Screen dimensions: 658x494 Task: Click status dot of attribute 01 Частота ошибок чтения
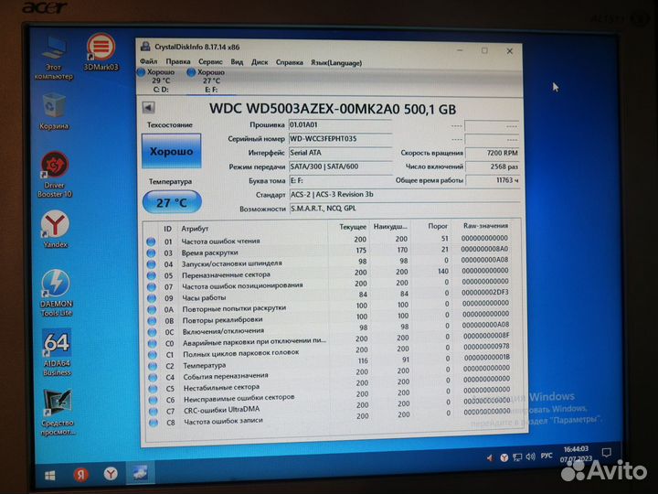coord(151,242)
